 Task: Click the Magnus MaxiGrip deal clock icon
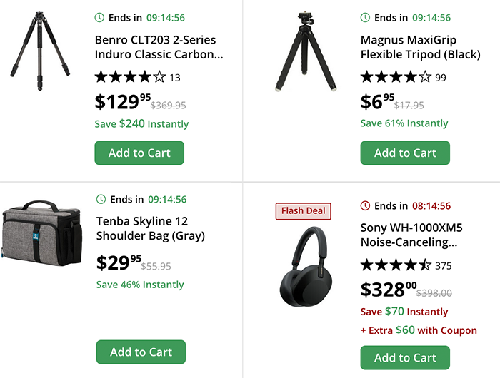tap(366, 17)
